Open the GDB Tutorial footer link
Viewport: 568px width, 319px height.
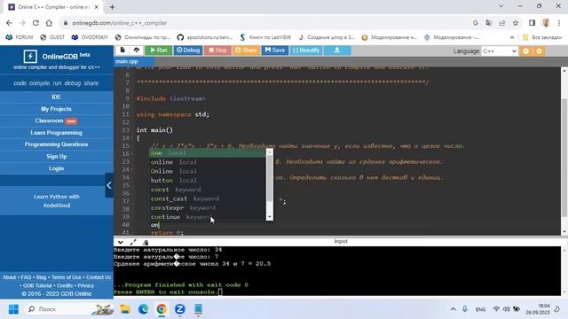pos(37,285)
